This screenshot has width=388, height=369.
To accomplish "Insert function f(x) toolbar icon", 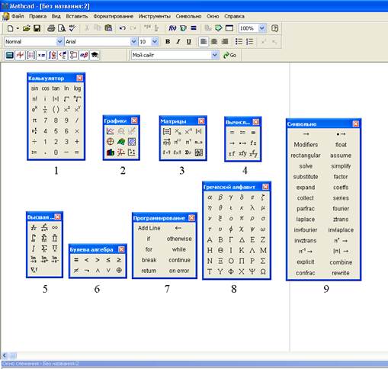I will [172, 28].
